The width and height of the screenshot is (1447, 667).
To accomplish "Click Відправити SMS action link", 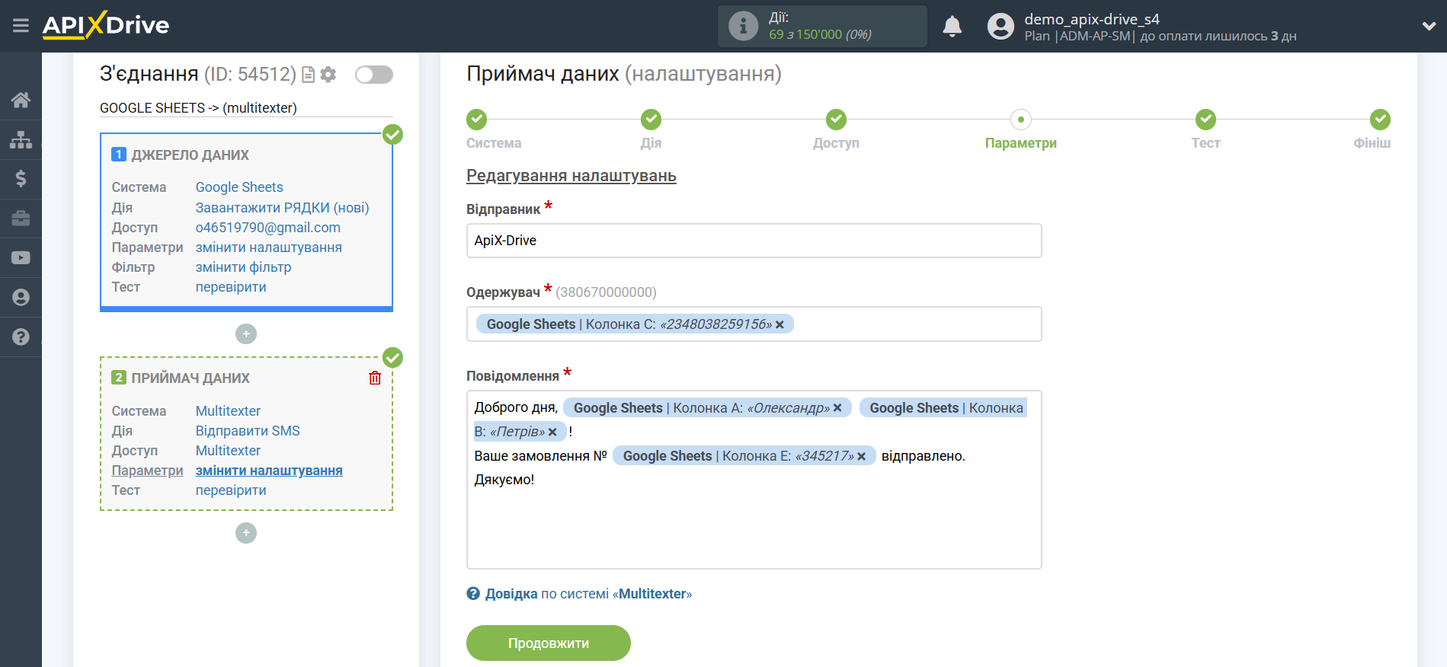I will click(248, 431).
